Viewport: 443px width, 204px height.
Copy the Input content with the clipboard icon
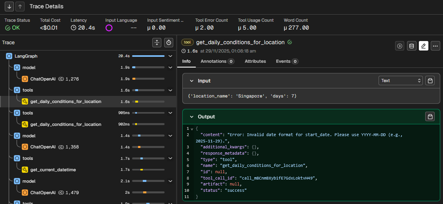point(430,80)
